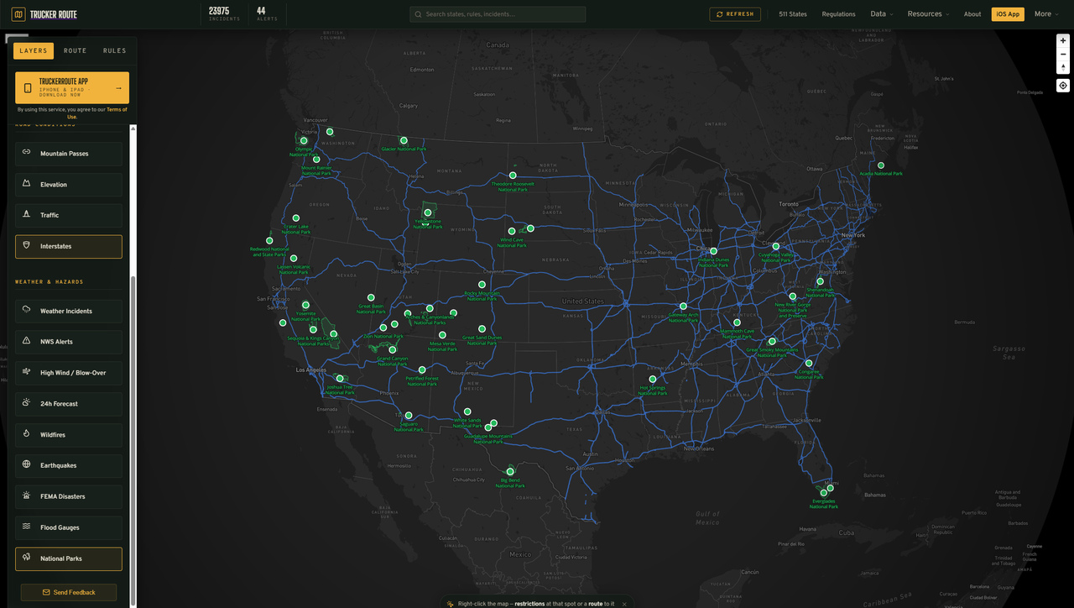Viewport: 1074px width, 608px height.
Task: Switch to the Rules tab
Action: click(115, 51)
